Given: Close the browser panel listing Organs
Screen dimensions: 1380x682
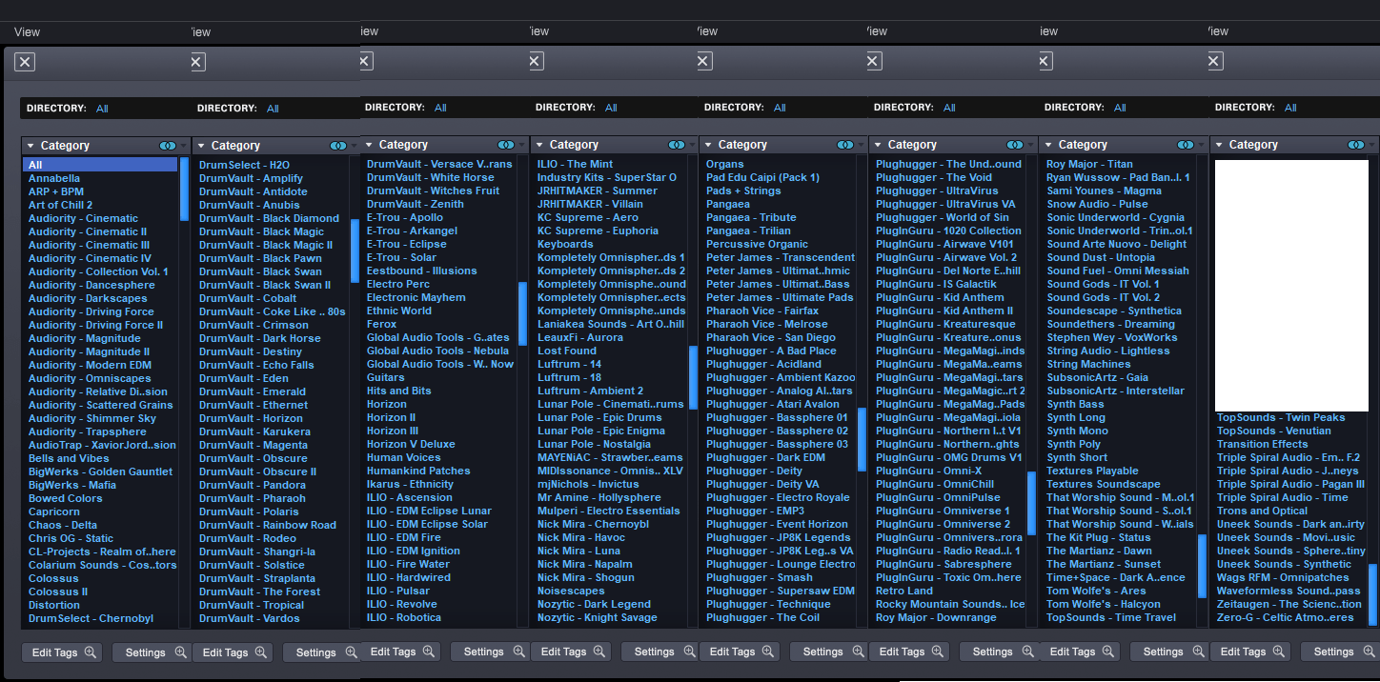Looking at the screenshot, I should coord(704,61).
